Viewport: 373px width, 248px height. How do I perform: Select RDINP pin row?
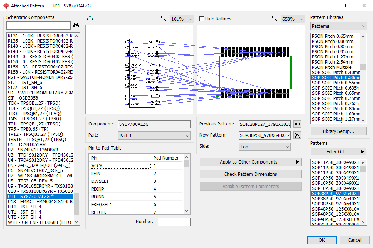tap(136, 189)
